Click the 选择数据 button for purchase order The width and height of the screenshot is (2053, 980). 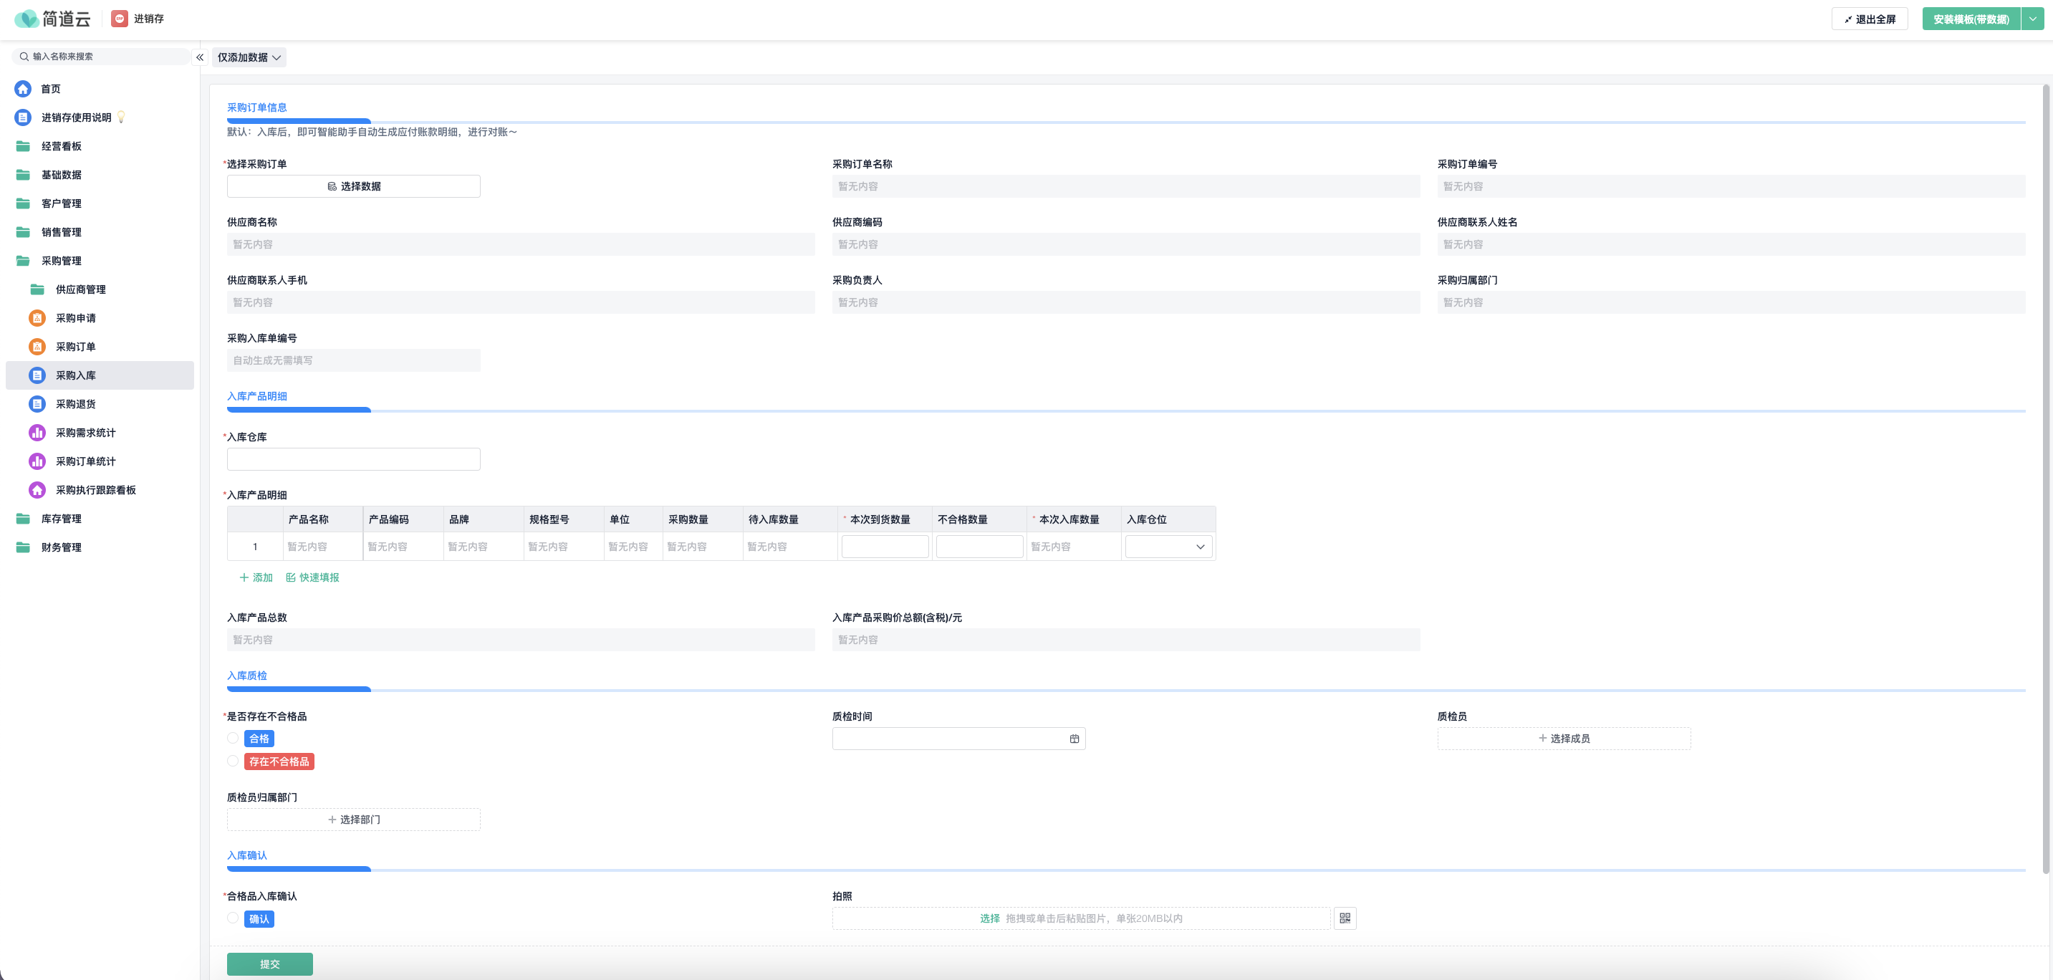353,186
